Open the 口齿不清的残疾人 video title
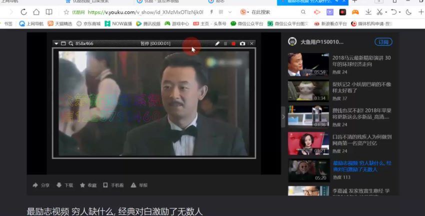The width and height of the screenshot is (425, 216). point(362,140)
